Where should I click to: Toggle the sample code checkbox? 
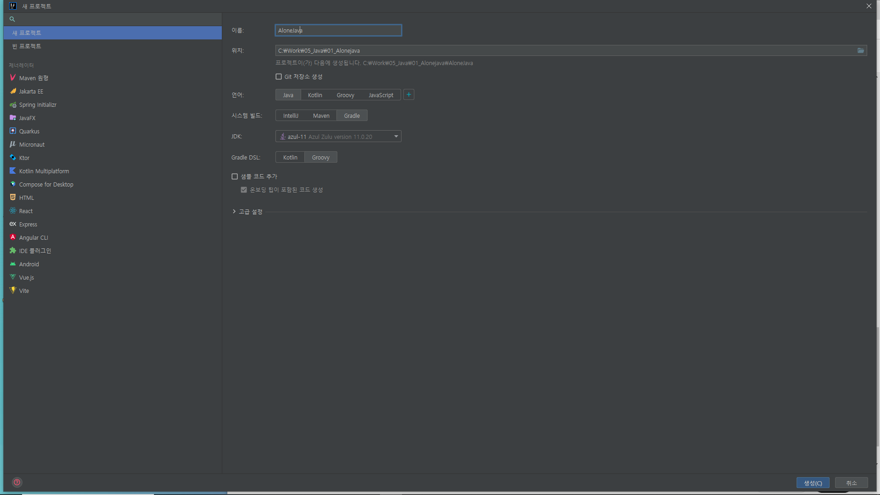coord(235,176)
